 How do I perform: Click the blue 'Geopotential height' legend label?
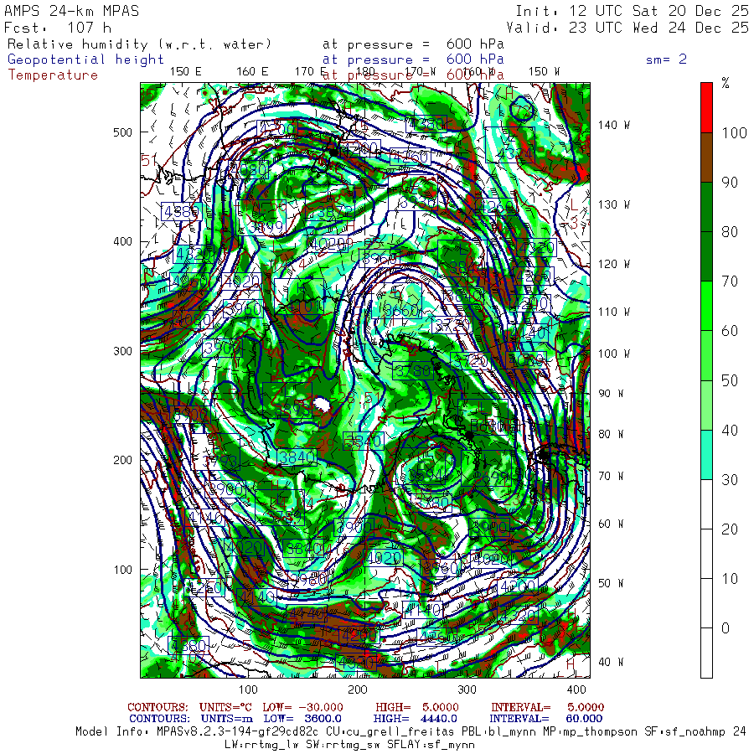point(85,59)
